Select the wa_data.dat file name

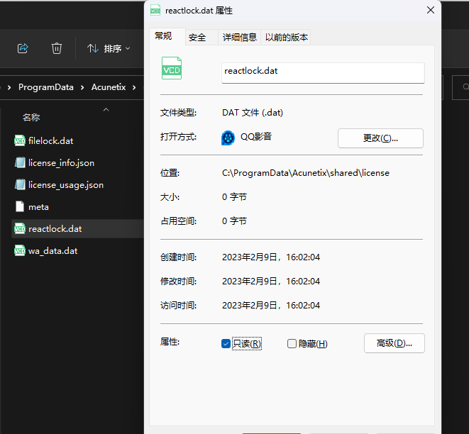point(53,251)
